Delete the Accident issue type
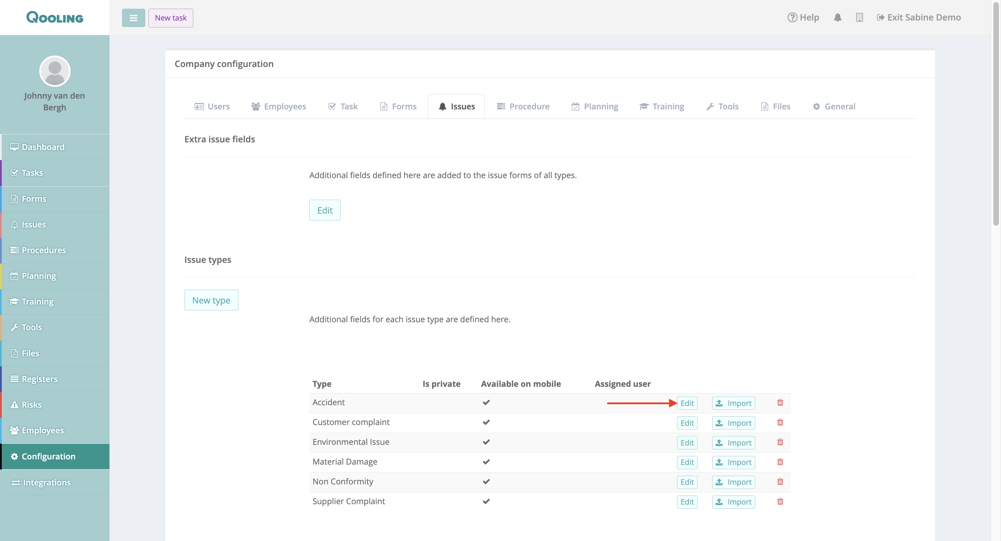This screenshot has width=1001, height=541. 780,402
